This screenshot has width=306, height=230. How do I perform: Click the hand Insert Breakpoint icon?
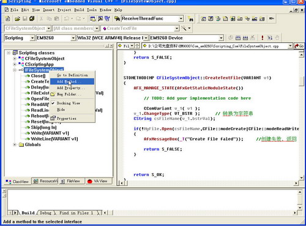point(277,38)
